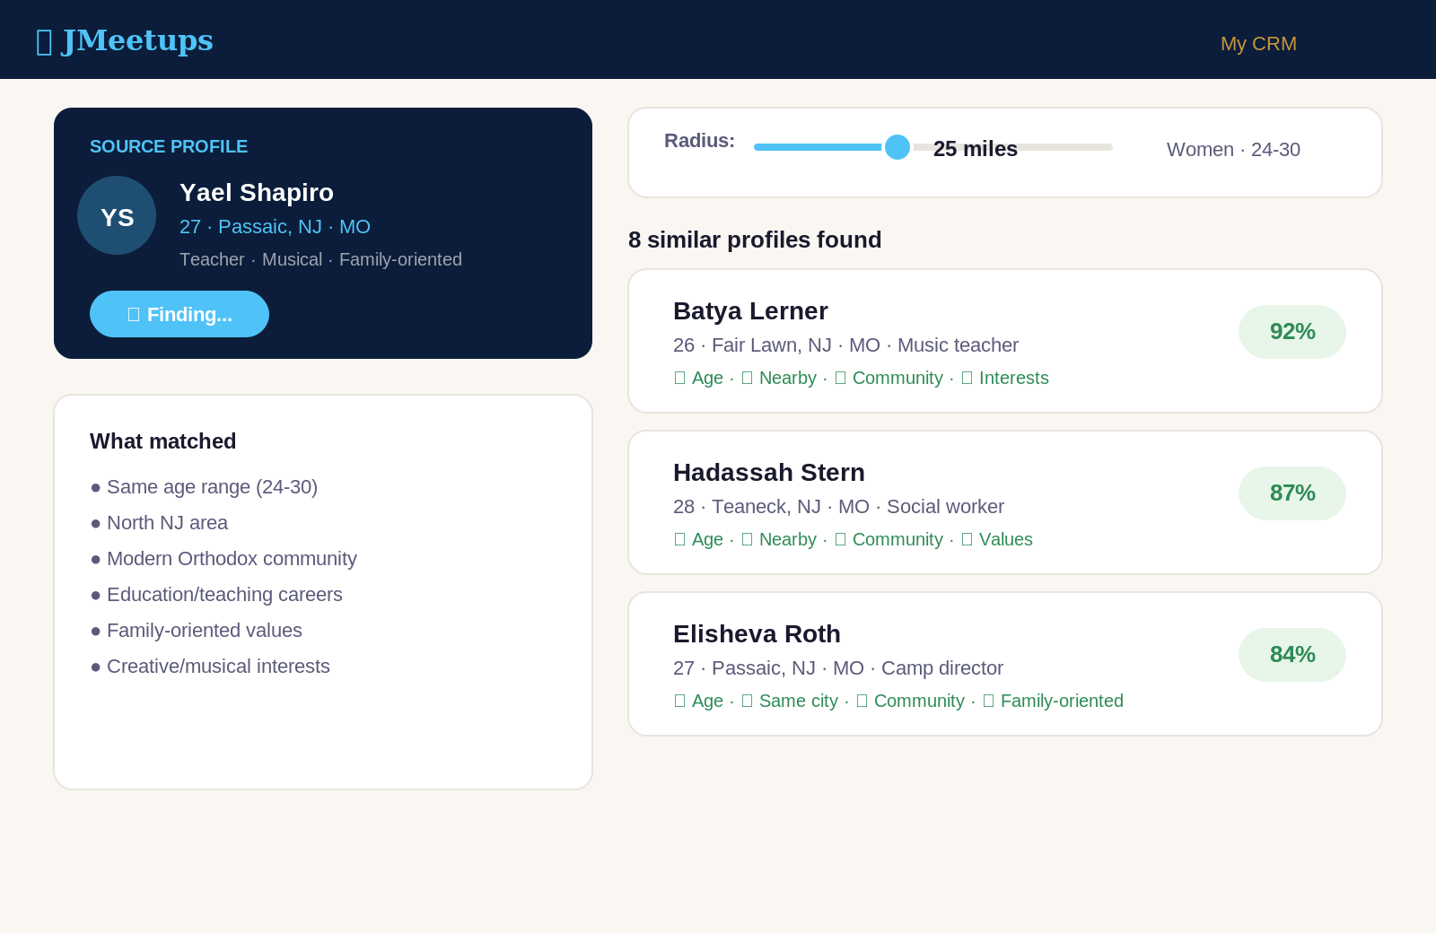The height and width of the screenshot is (933, 1436).
Task: Click the Family-oriented icon on Elisheva's card
Action: [989, 701]
